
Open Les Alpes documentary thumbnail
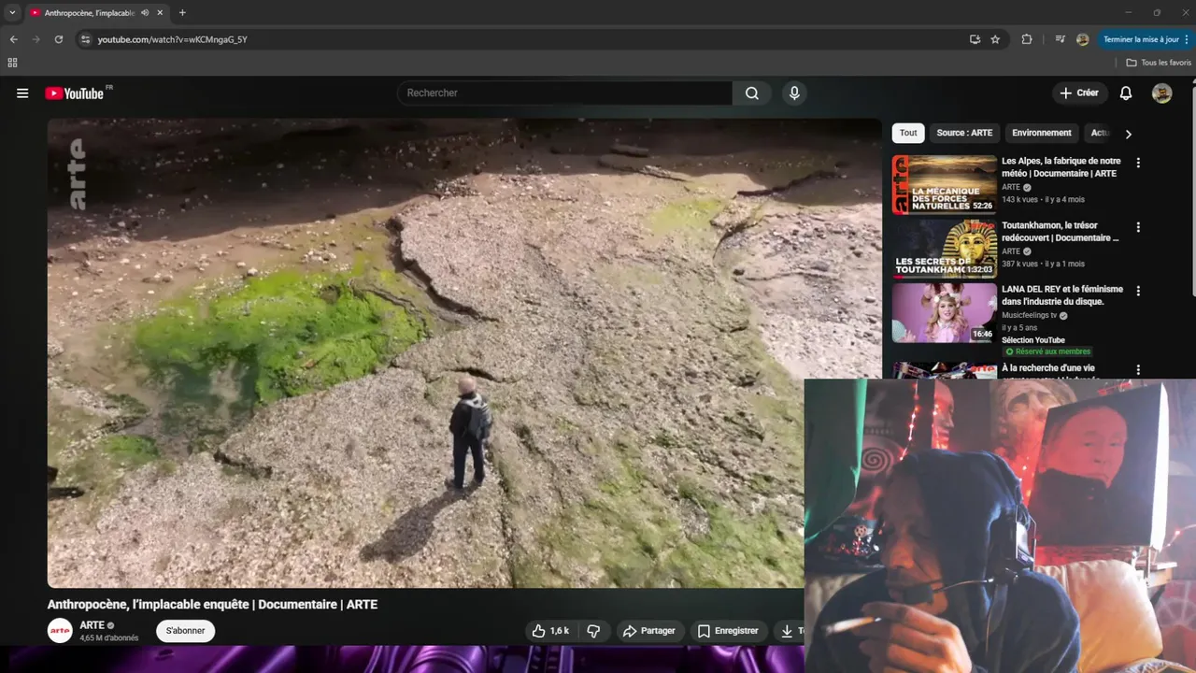944,184
